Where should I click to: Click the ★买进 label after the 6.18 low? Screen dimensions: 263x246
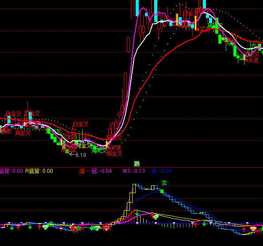coord(114,148)
